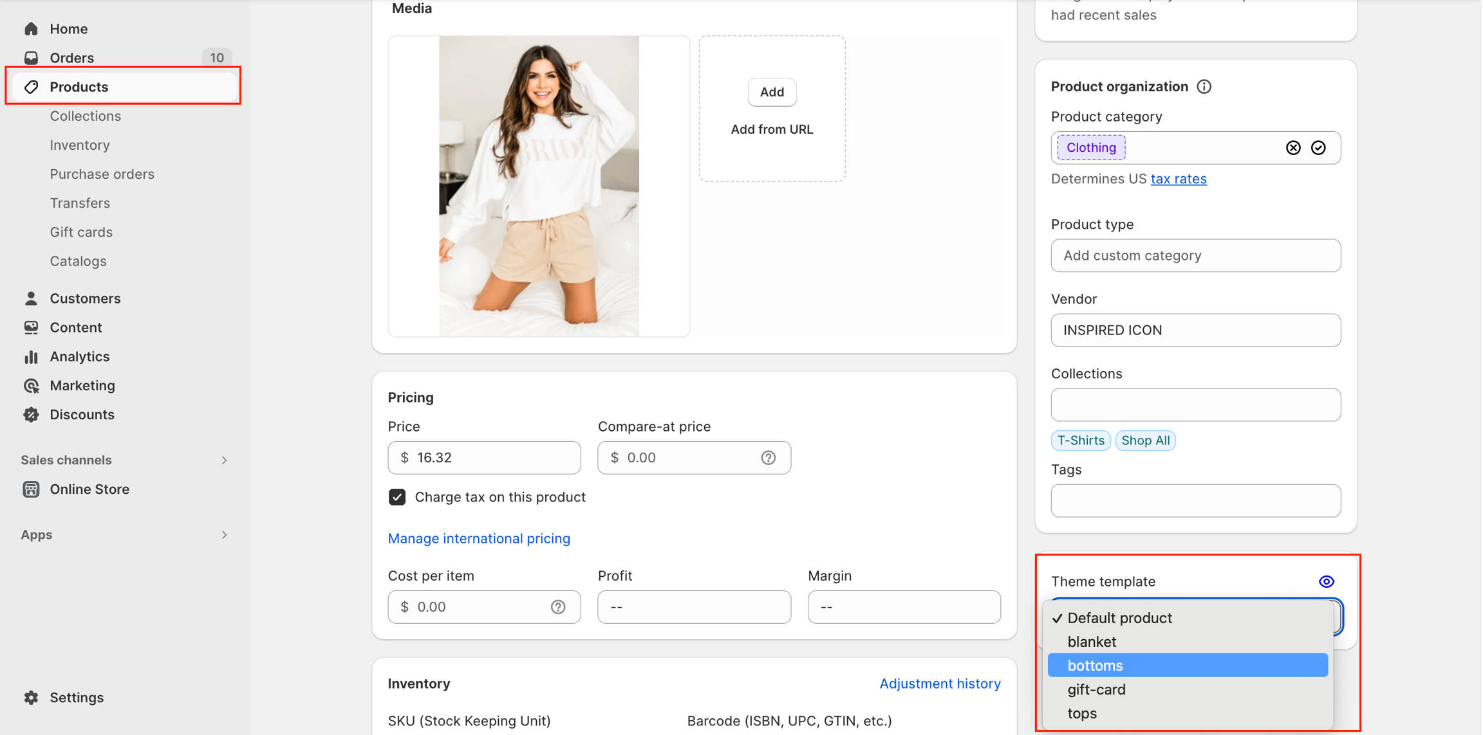
Task: Choose bottoms from the template dropdown
Action: coord(1095,666)
